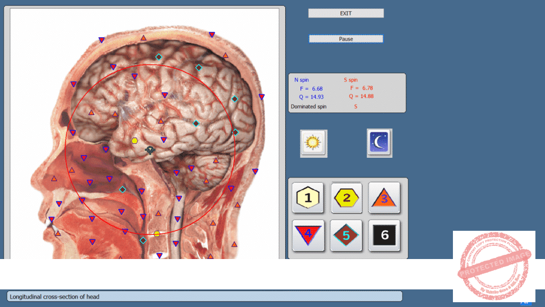Screen dimensions: 545x307
Task: Select the crescent moon icon button
Action: coord(379,143)
